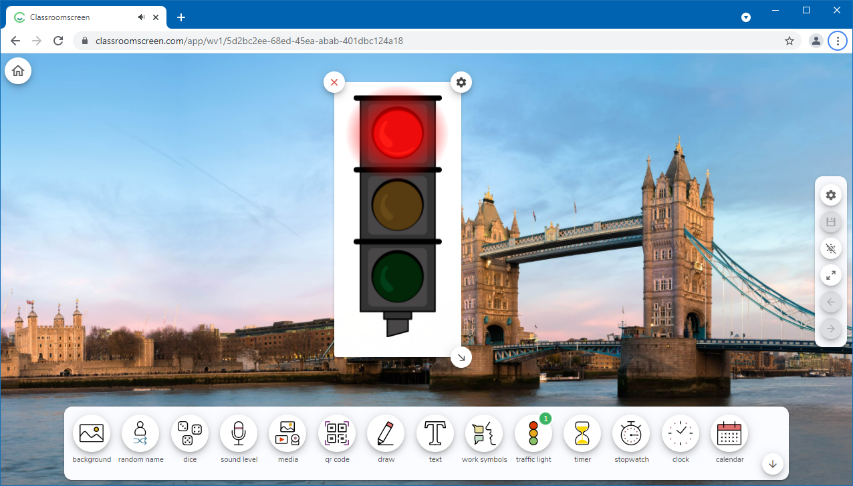Switch the traffic light to green
853x486 pixels.
[x=398, y=276]
